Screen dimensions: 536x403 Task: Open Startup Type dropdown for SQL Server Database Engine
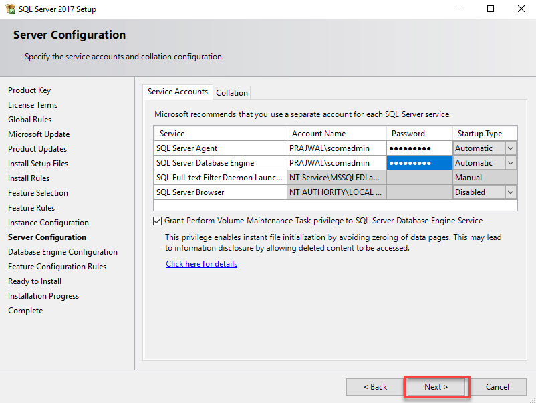coord(511,163)
